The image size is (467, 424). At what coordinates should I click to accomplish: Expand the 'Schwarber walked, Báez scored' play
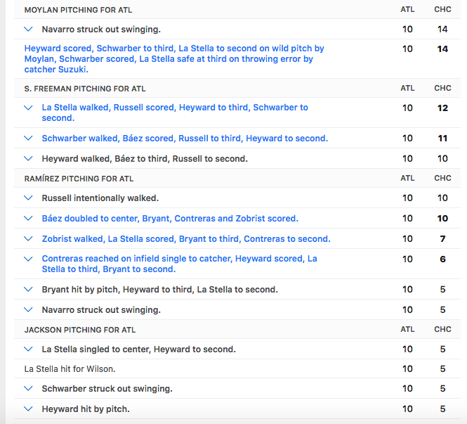pyautogui.click(x=29, y=139)
